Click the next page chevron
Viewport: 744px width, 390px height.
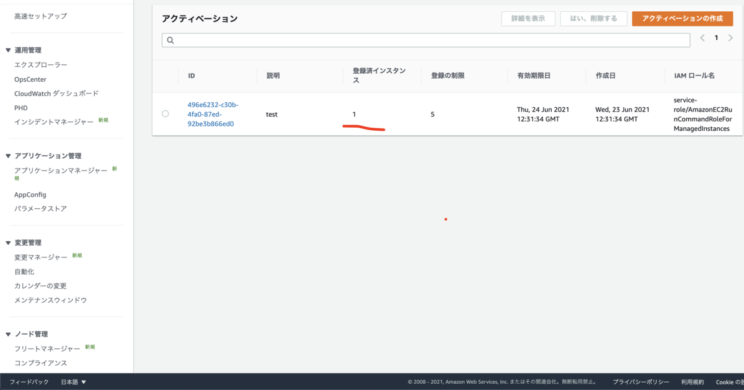tap(730, 38)
